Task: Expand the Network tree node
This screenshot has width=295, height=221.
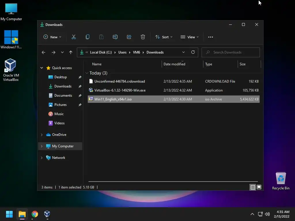Action: click(42, 158)
